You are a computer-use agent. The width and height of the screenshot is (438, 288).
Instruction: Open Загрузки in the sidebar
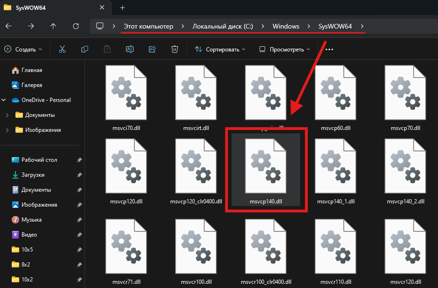pyautogui.click(x=33, y=175)
